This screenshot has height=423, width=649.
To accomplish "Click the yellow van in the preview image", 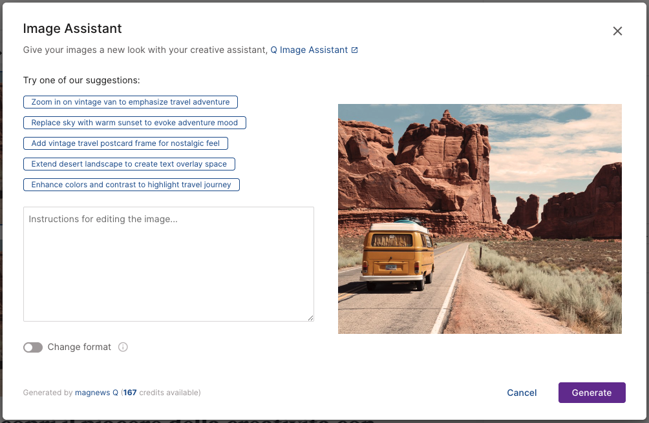I will (x=397, y=255).
